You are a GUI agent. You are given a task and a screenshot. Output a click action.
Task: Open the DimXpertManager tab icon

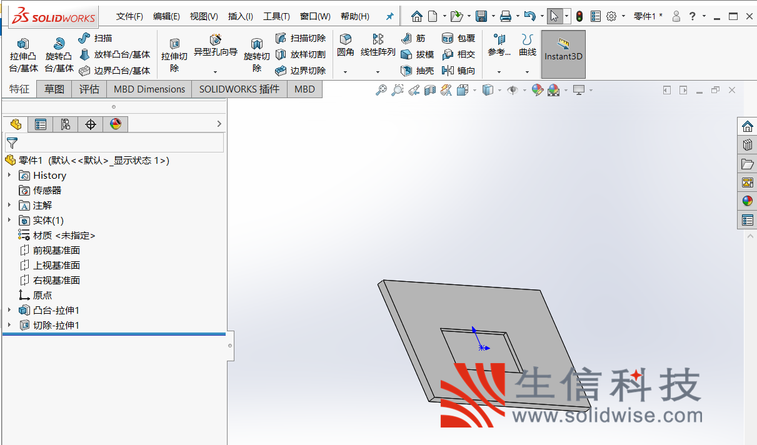pos(91,124)
